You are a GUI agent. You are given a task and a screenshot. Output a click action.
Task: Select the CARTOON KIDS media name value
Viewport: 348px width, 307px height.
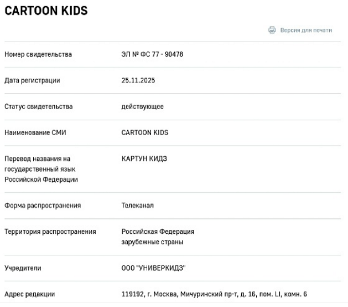coord(145,132)
